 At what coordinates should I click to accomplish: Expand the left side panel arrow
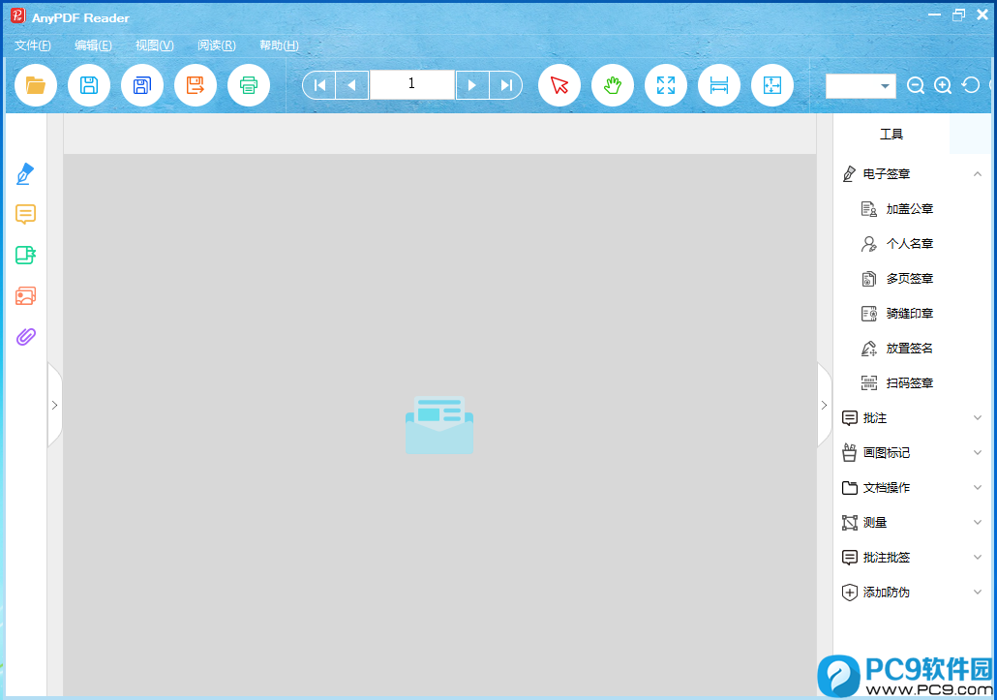(x=54, y=405)
